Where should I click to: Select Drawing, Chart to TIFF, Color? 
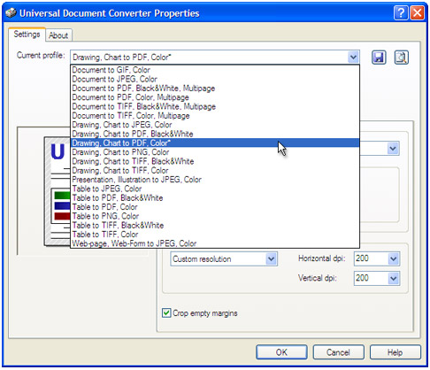tap(215, 171)
